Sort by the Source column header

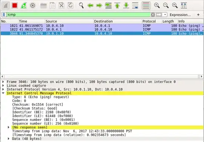pyautogui.click(x=69, y=21)
